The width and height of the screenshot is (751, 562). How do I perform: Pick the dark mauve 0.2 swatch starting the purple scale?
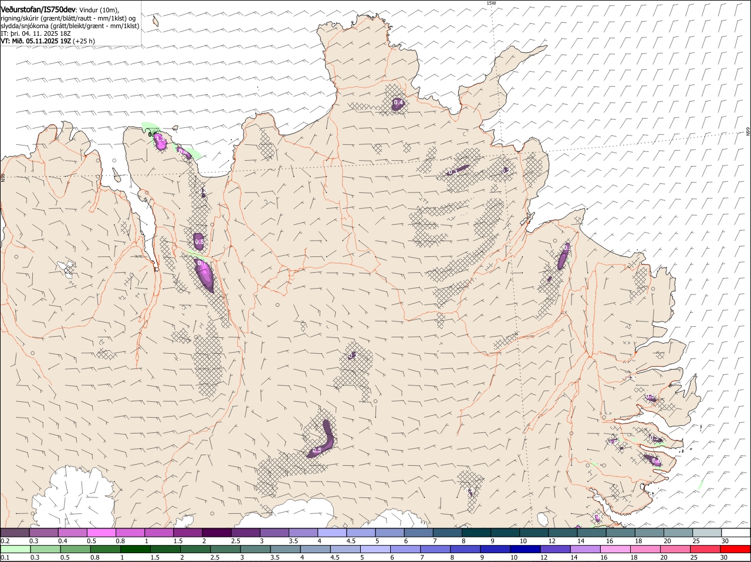[15, 533]
